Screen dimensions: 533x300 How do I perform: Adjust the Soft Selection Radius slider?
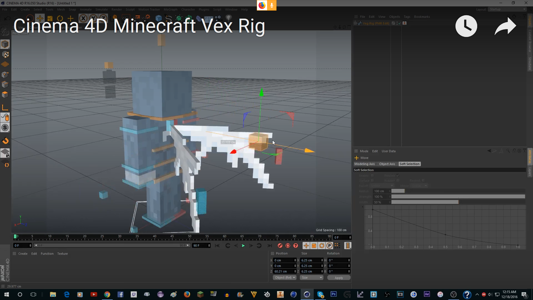pyautogui.click(x=458, y=191)
